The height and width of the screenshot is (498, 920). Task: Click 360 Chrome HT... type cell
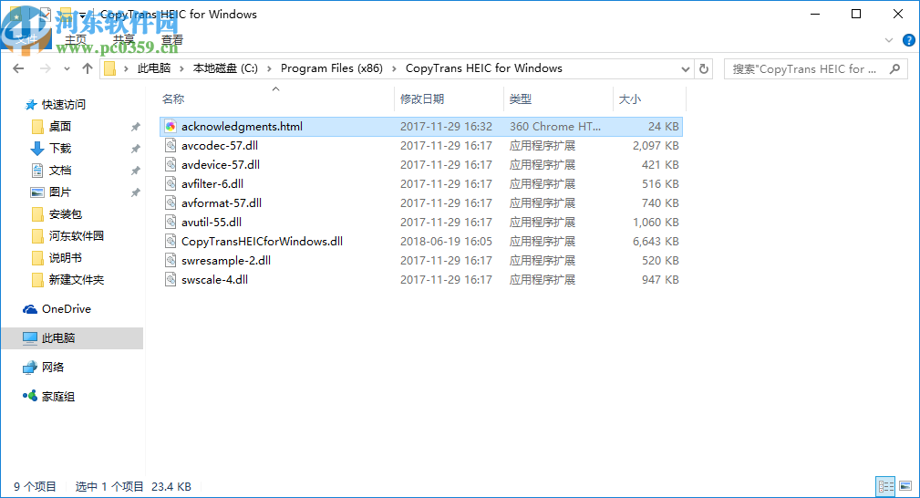pyautogui.click(x=555, y=126)
